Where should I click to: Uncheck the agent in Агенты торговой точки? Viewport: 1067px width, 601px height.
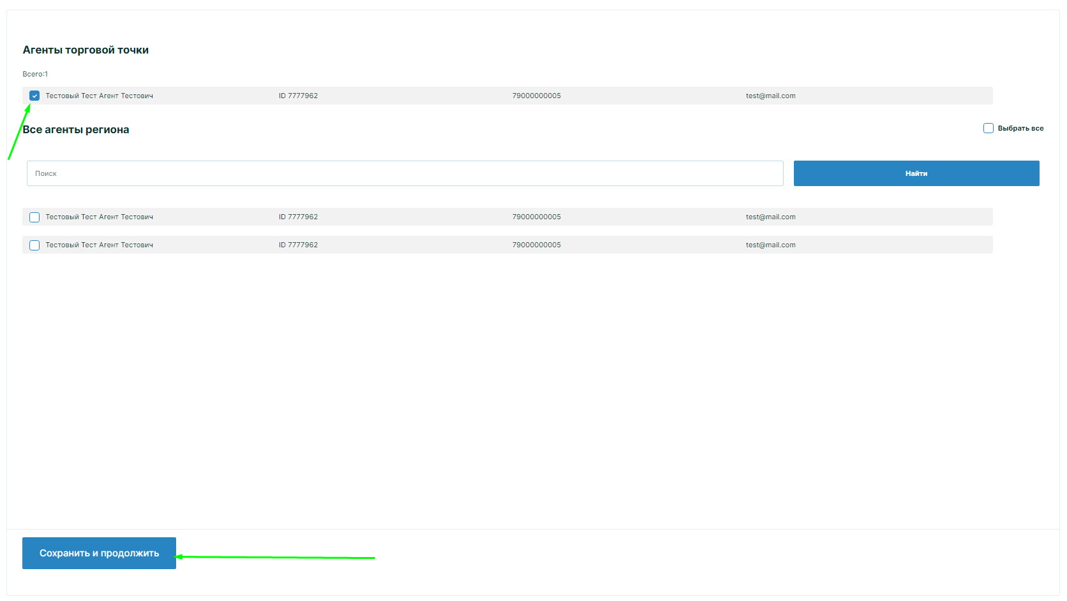click(x=34, y=96)
